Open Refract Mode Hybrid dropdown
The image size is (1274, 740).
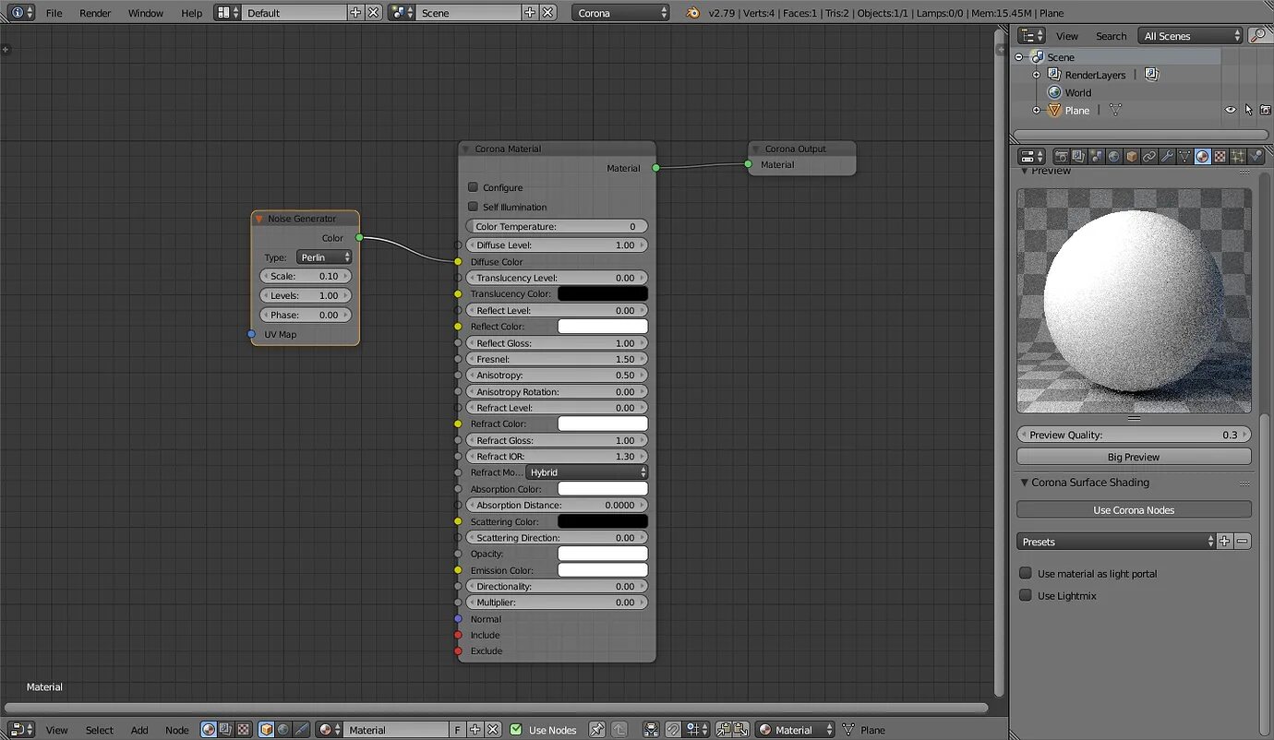(x=587, y=472)
